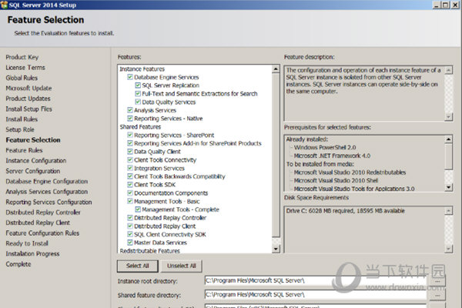Select the Complete step
This screenshot has height=308, width=462.
tap(18, 264)
